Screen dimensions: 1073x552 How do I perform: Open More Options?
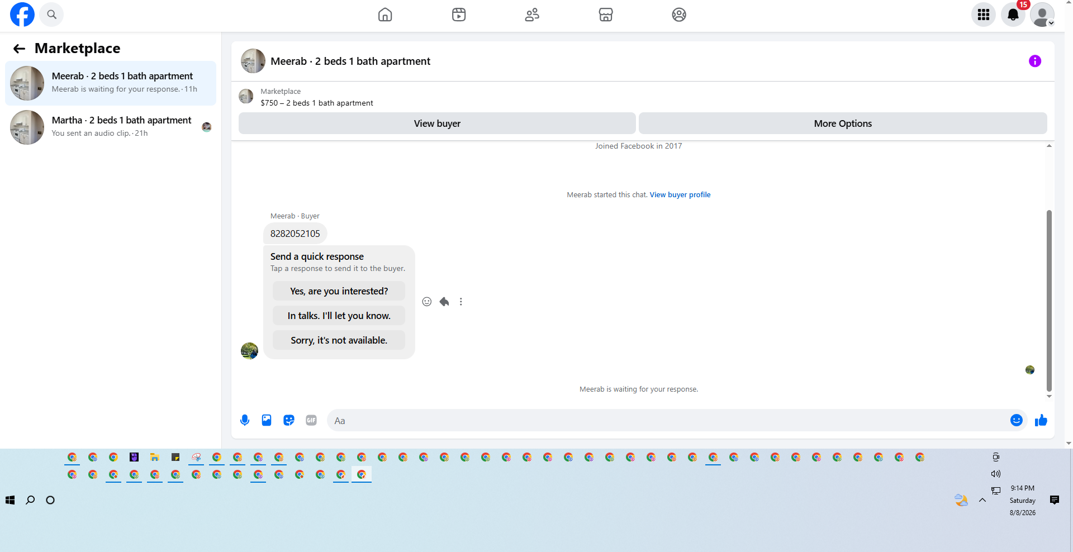[843, 123]
